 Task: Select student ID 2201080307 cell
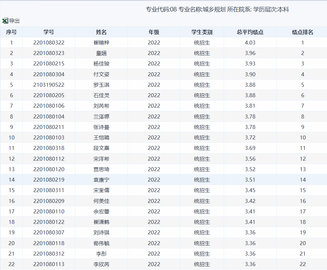coord(49,232)
